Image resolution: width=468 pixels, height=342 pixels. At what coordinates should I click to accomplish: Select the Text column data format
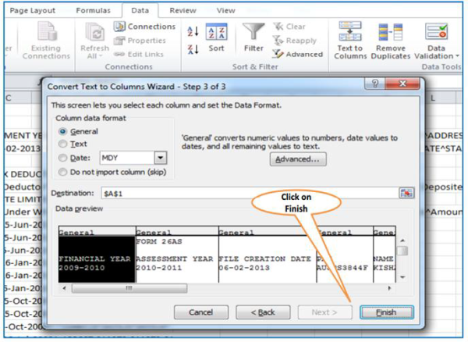(63, 144)
